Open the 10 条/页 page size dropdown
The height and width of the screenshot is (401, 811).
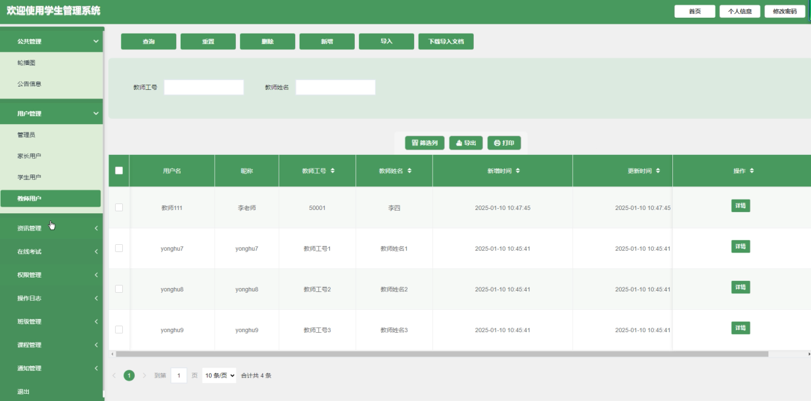tap(219, 375)
